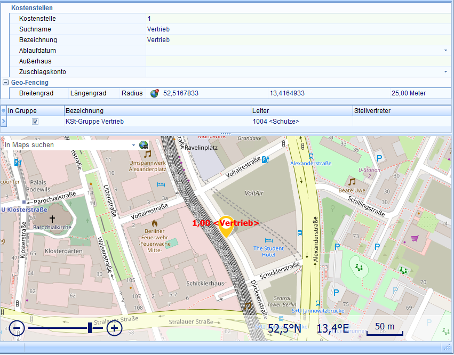Sort by the Leiter column header

tap(301, 110)
